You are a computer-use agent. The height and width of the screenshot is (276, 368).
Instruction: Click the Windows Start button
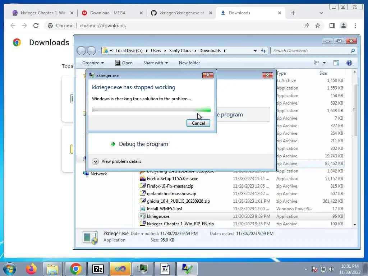pyautogui.click(x=10, y=269)
